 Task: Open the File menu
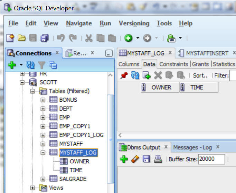click(x=13, y=23)
